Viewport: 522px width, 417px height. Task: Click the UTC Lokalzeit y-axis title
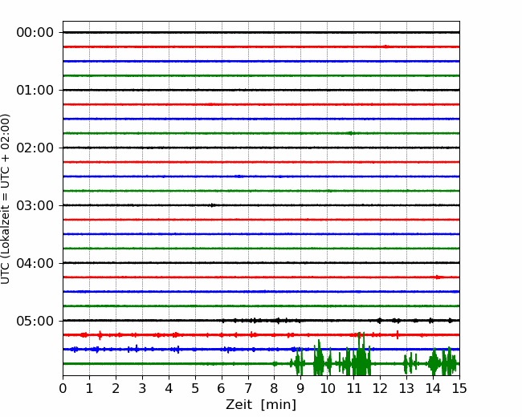(5, 199)
